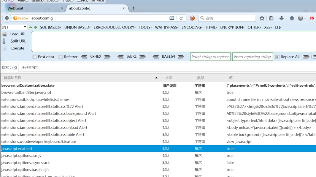This screenshot has width=316, height=177.
Task: URL-decode with left arrow beside %URL
Action: click(x=121, y=57)
